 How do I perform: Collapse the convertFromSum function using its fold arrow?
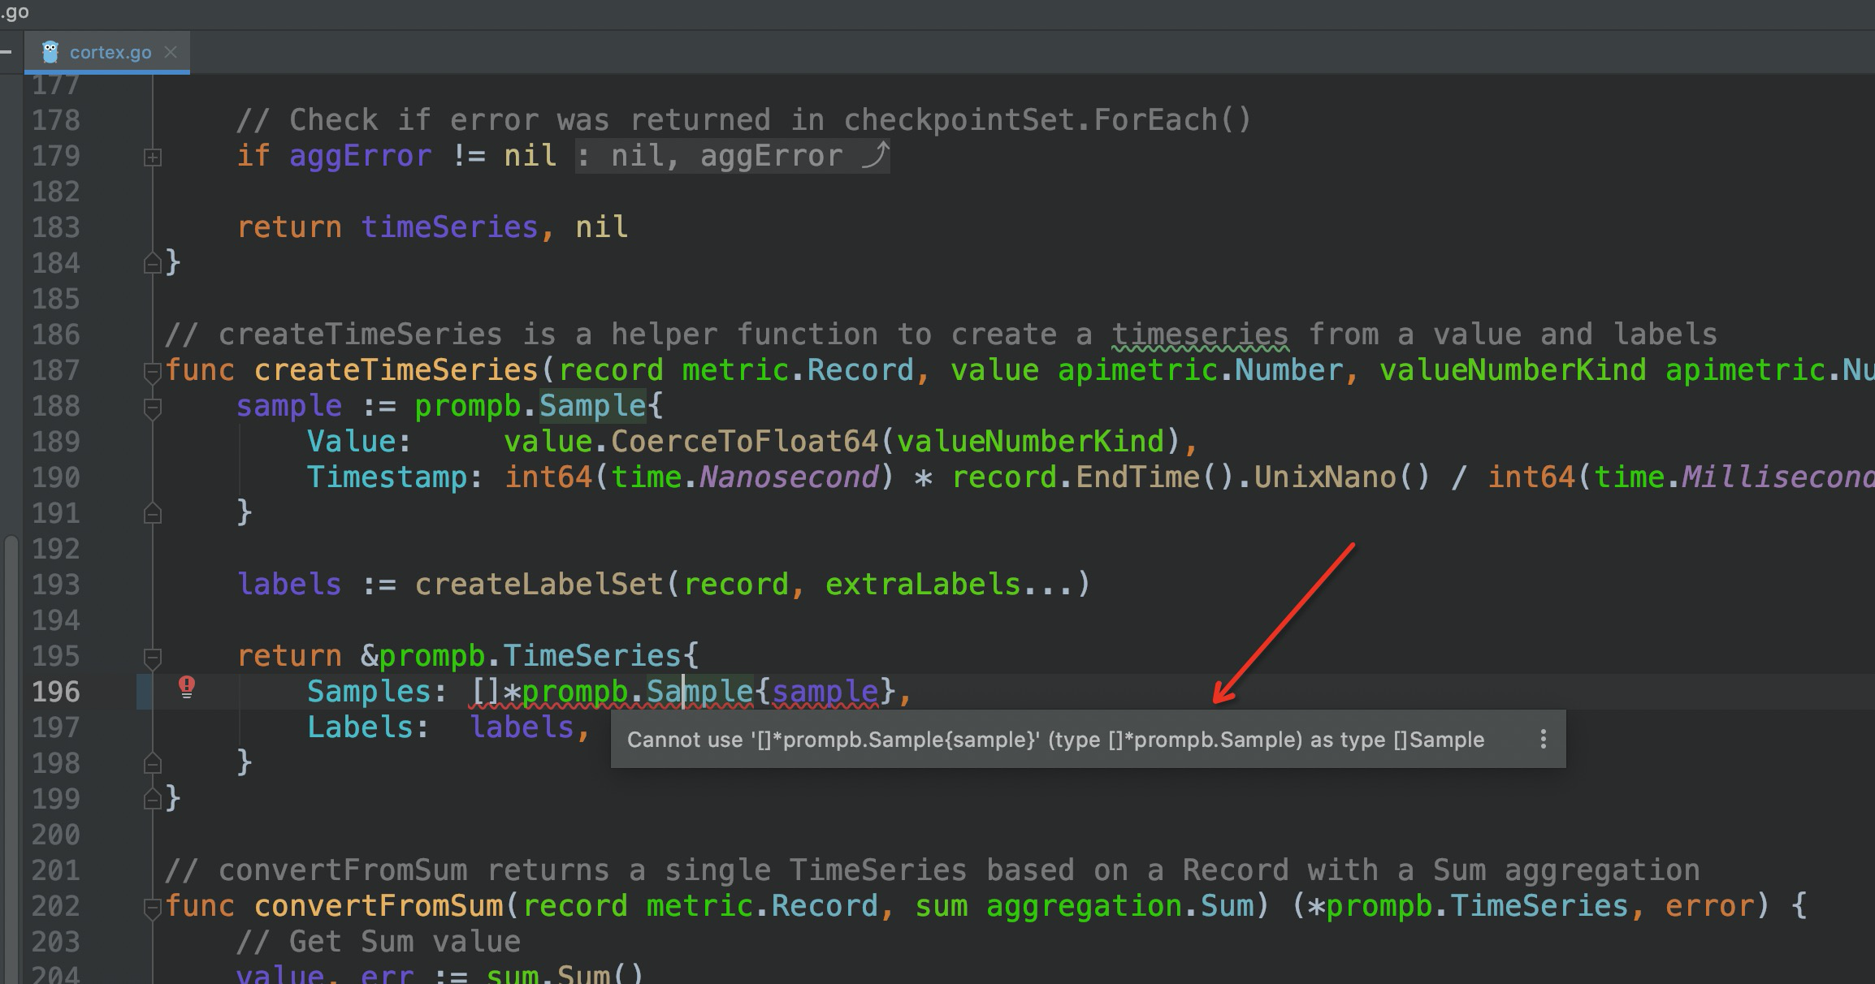click(x=151, y=907)
